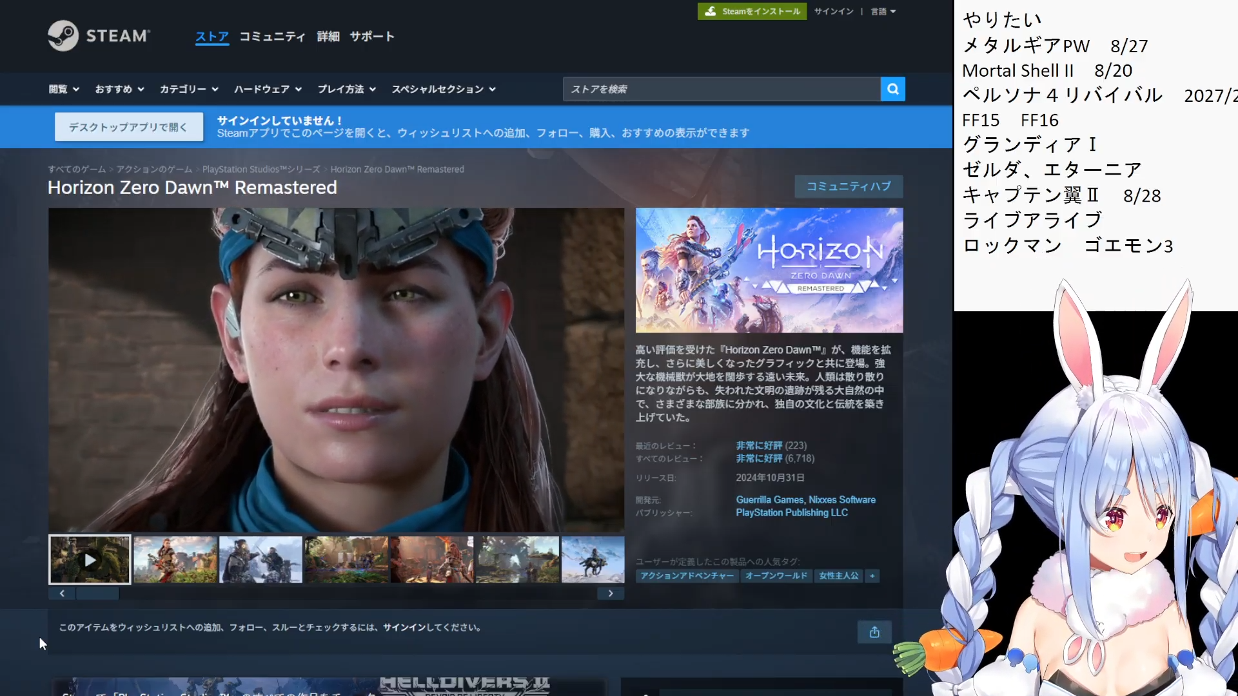The image size is (1238, 696).
Task: Click the screenshot carousel scrollbar handle
Action: [x=97, y=594]
